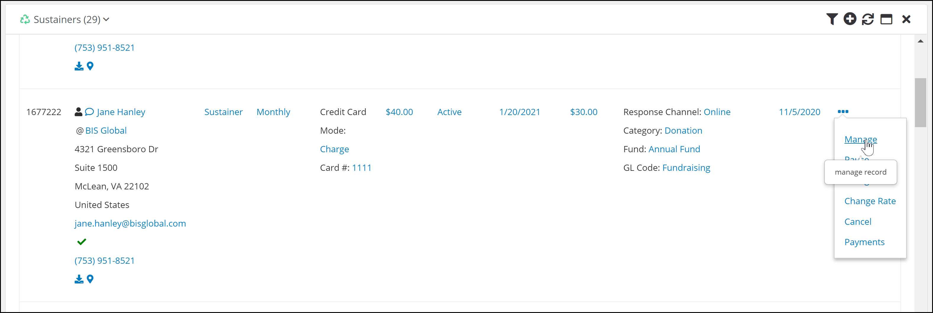The image size is (933, 313).
Task: Click the Active status link
Action: coord(449,112)
